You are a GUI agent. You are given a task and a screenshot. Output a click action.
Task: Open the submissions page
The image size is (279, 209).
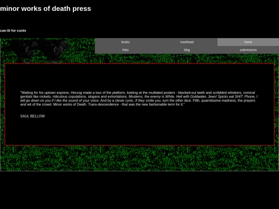pyautogui.click(x=248, y=50)
